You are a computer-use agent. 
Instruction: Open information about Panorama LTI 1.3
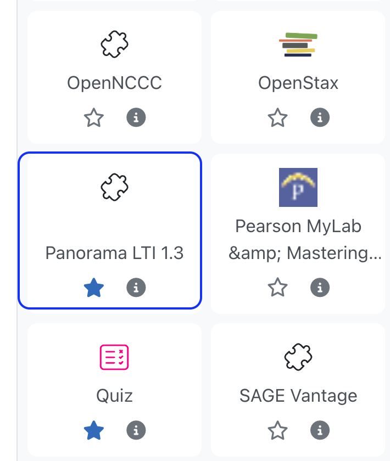coord(136,288)
